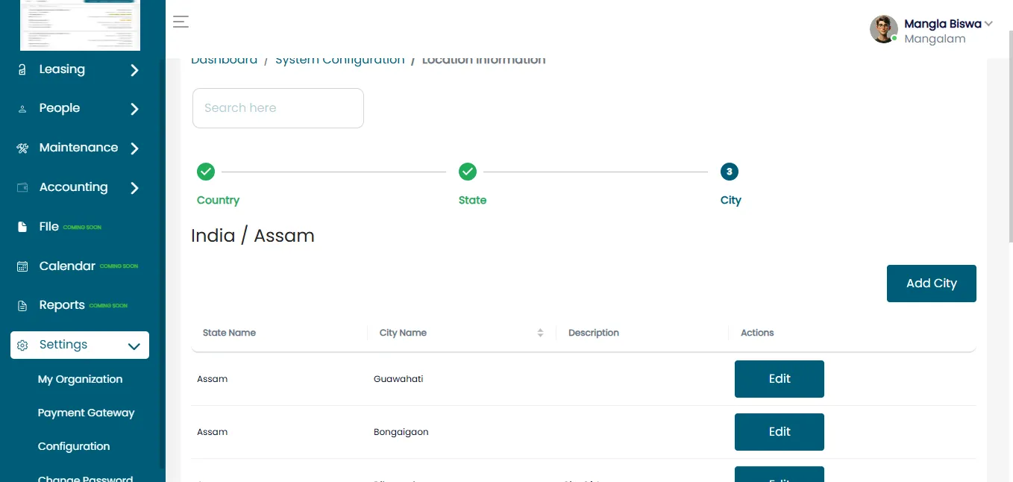The image size is (1013, 482).
Task: Edit the Guawahati city row
Action: (780, 379)
